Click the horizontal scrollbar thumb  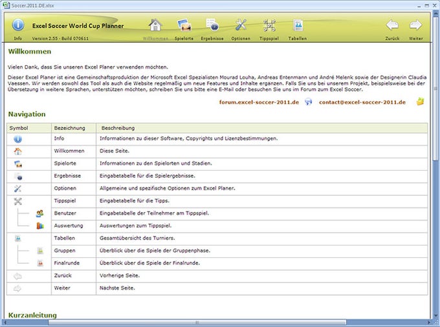click(x=197, y=322)
